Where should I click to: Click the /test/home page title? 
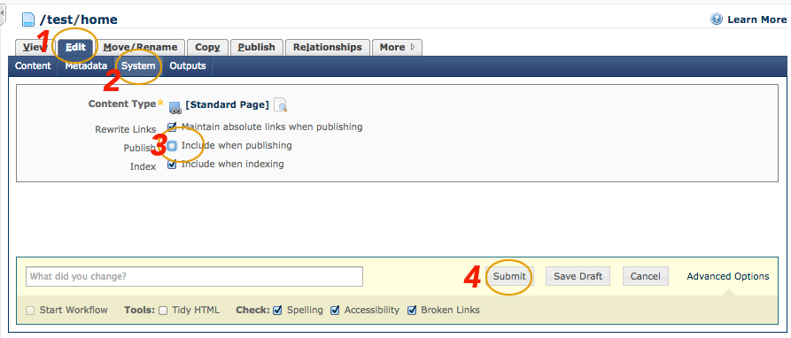click(x=78, y=19)
